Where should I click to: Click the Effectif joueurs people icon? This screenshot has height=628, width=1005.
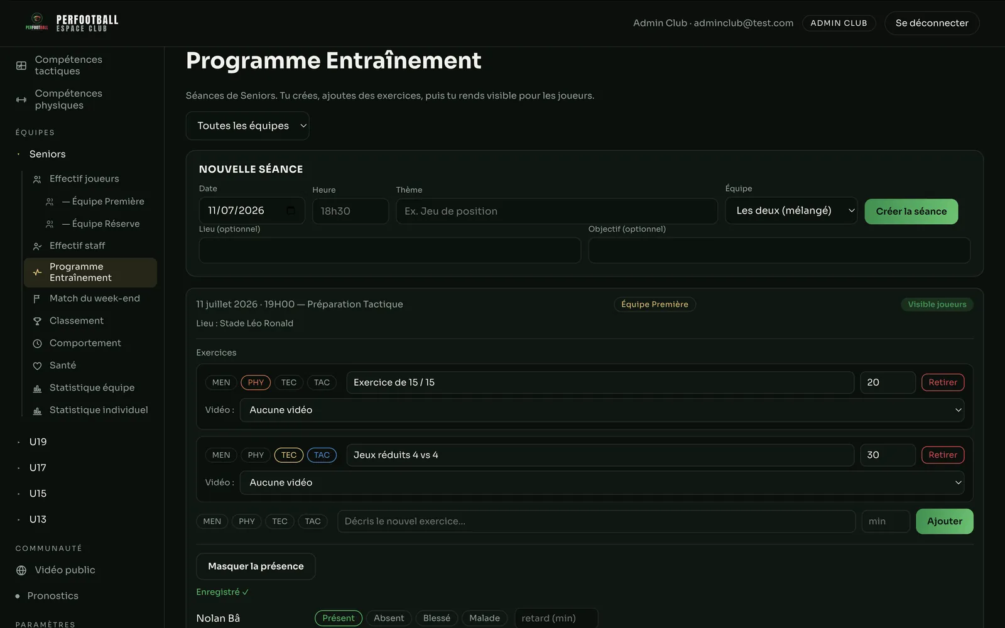point(37,179)
